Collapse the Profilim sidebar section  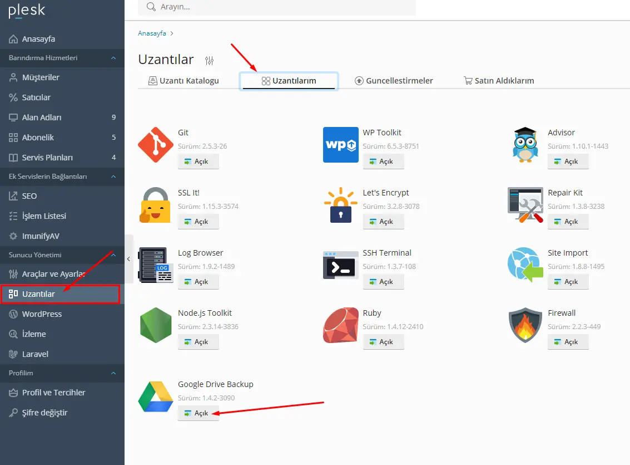(x=113, y=373)
